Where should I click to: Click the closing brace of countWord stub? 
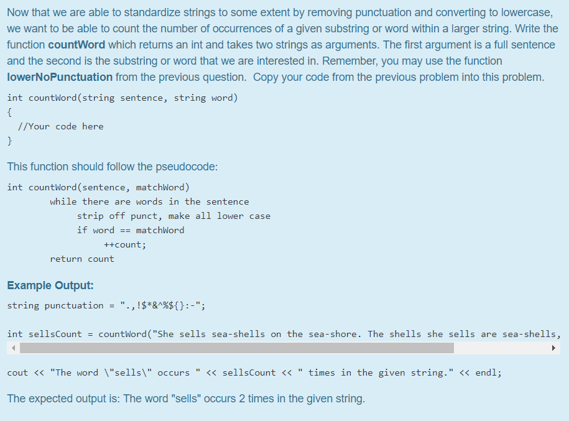pyautogui.click(x=9, y=141)
